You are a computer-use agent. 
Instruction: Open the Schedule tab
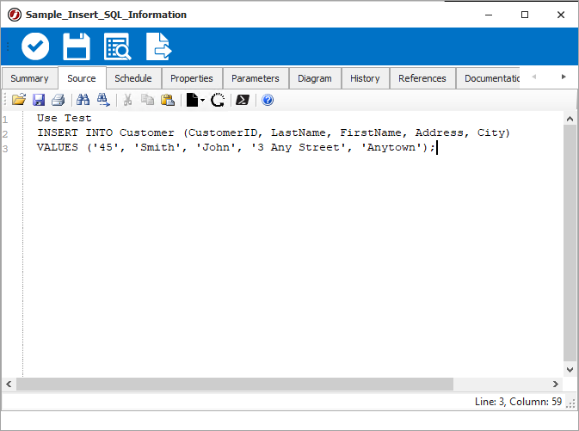(x=133, y=78)
